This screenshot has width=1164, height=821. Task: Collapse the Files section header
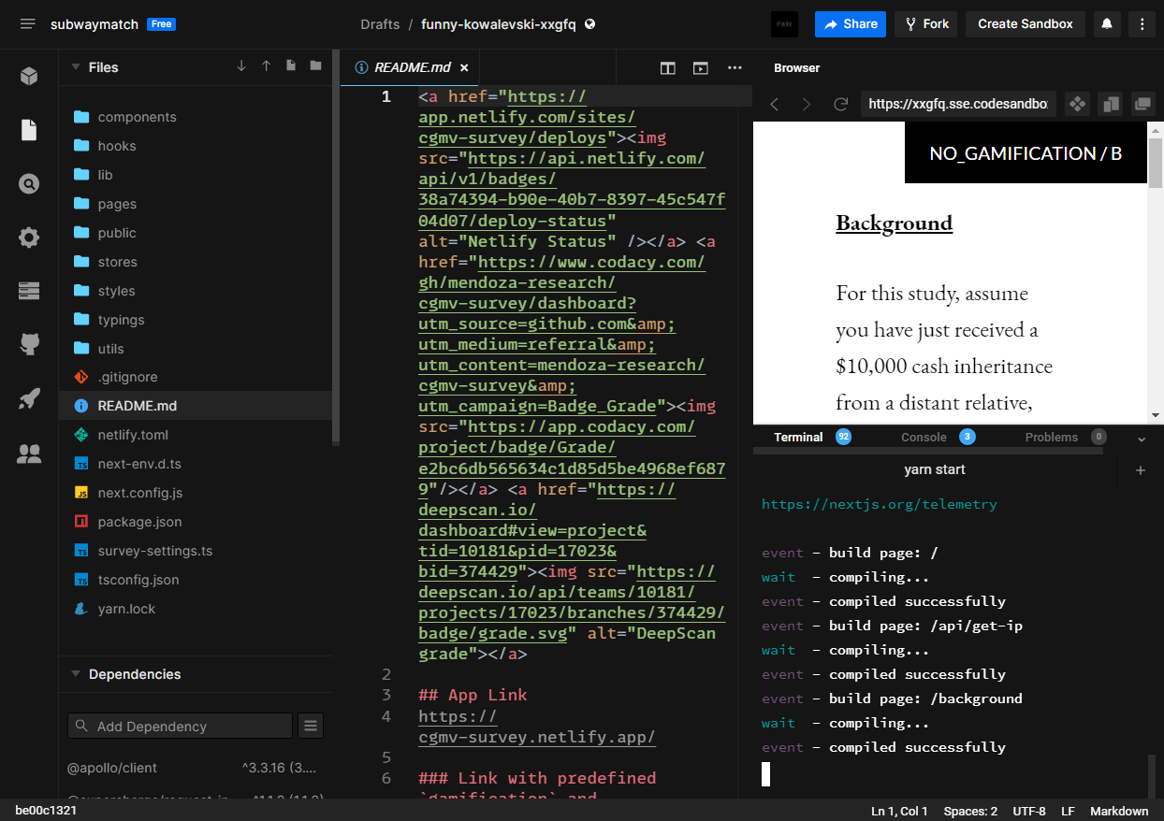click(x=75, y=67)
